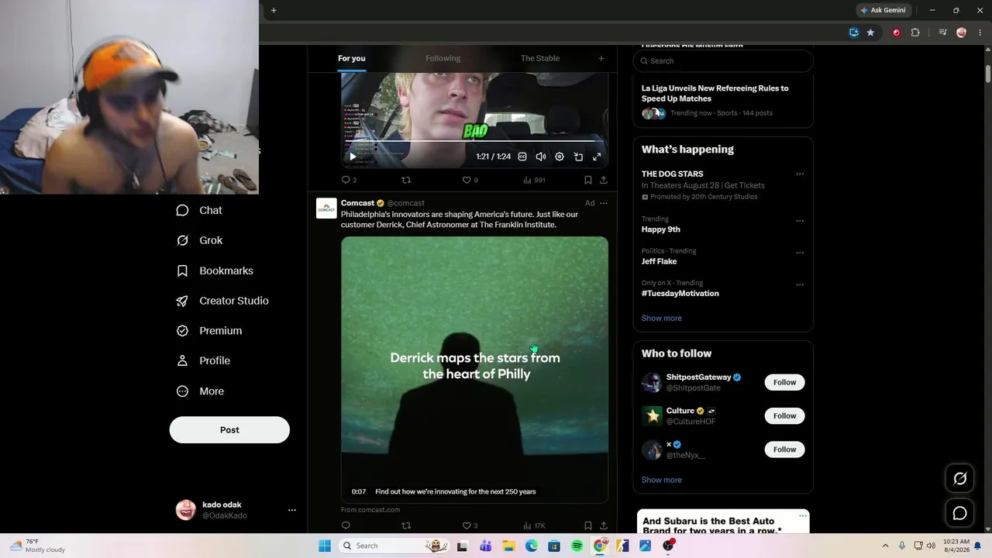Open the floating Grok button
Viewport: 992px width, 558px height.
pos(959,479)
